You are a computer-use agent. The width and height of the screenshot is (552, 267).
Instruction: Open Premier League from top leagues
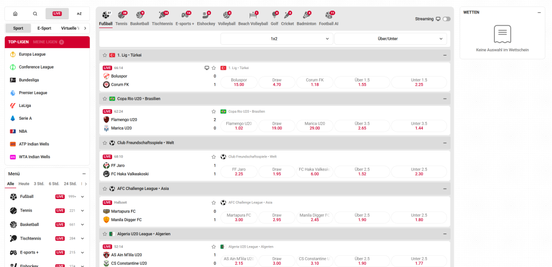33,93
